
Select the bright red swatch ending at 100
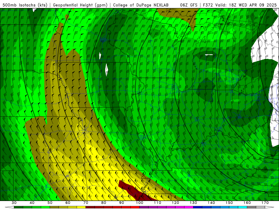coord(135,207)
